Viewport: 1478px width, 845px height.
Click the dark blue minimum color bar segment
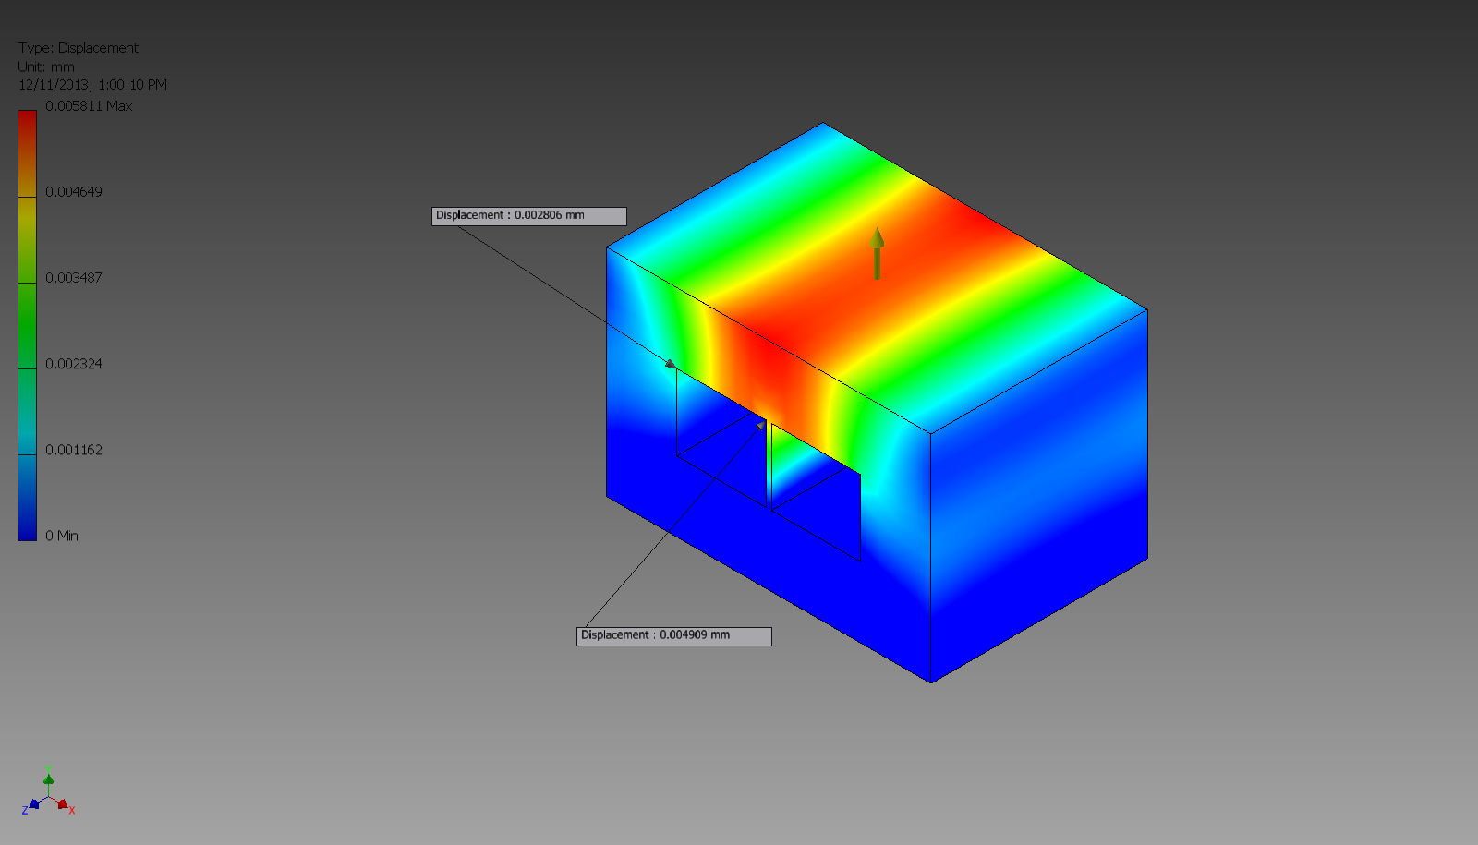pos(28,498)
